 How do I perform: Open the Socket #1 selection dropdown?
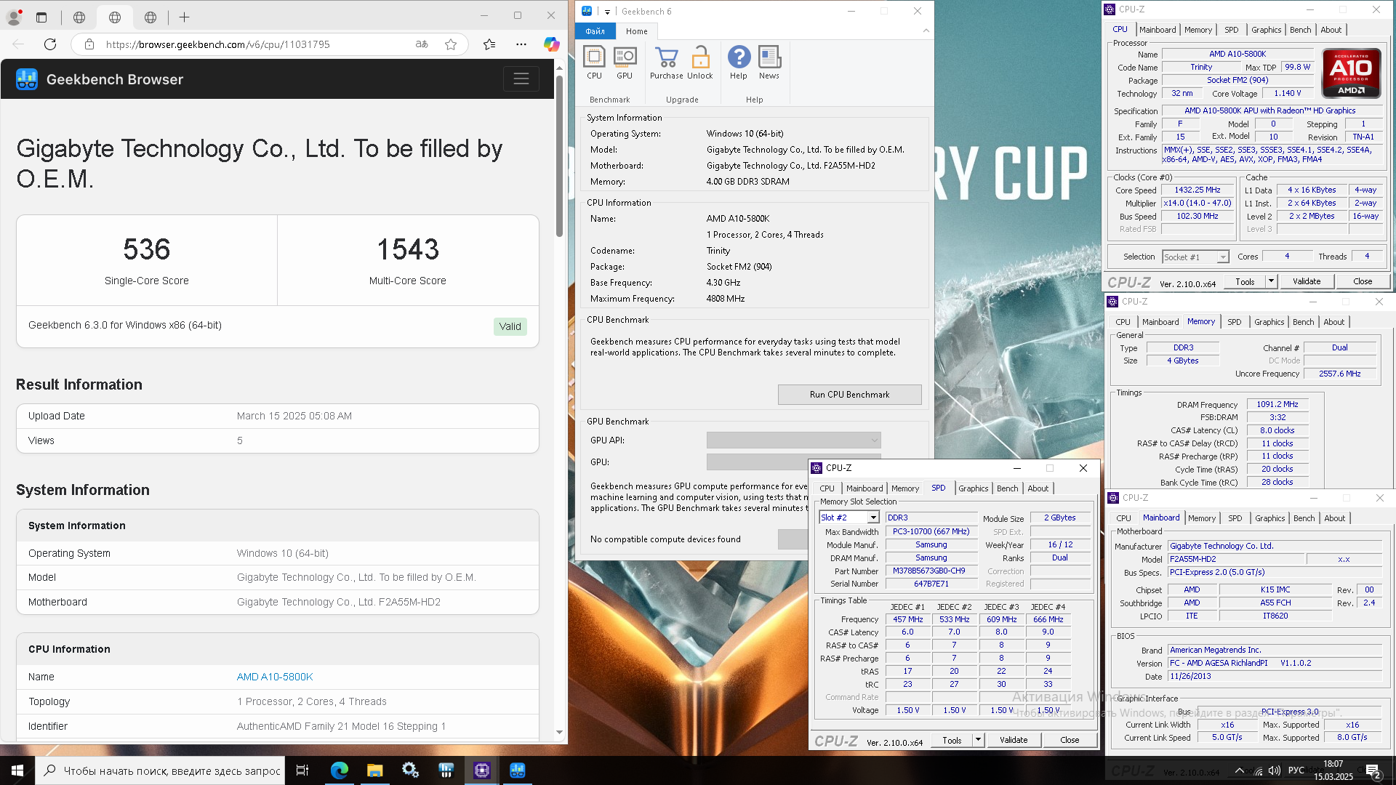(1195, 257)
